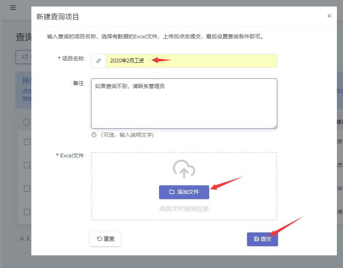343x268 pixels.
Task: Click the 项目名称 input with 2020年2月工资
Action: click(x=191, y=61)
